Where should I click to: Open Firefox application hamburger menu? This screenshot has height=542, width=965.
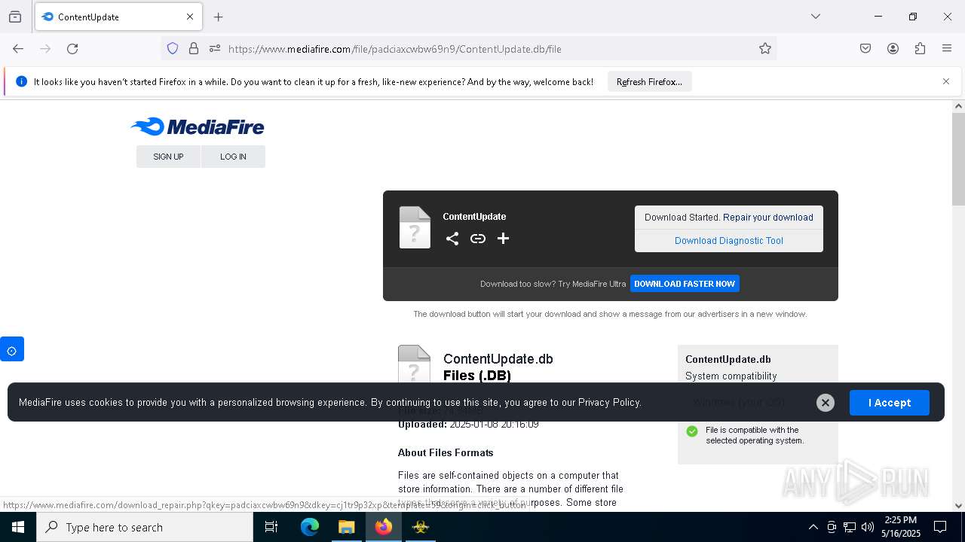[x=947, y=49]
